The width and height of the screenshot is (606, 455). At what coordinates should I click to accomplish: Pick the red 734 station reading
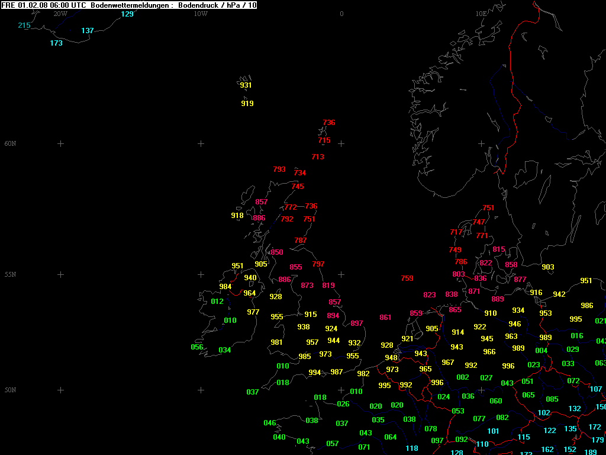point(300,173)
